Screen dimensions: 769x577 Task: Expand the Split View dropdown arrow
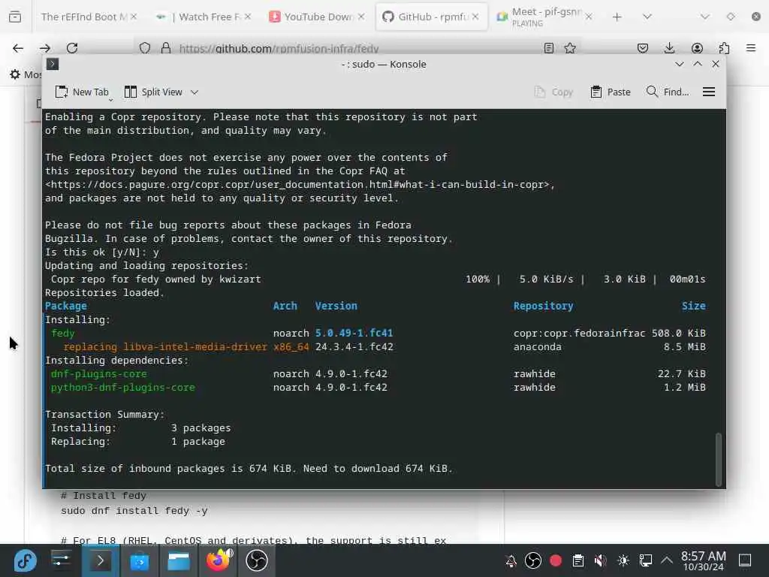(195, 92)
